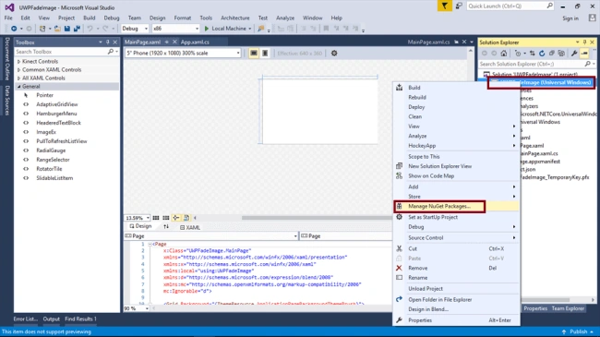Select Manage NuGet Packages menu entry

point(438,207)
